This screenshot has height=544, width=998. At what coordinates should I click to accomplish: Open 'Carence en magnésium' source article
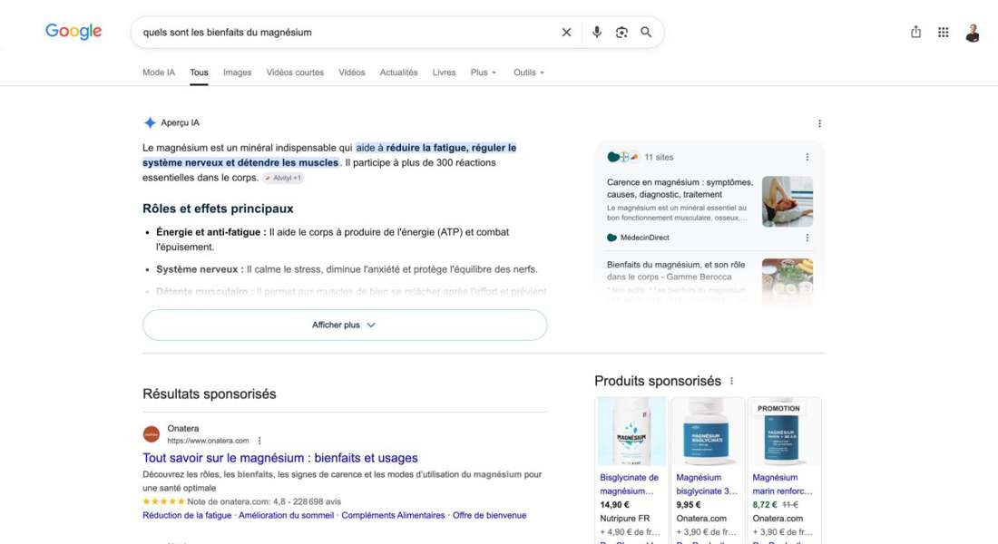[x=680, y=189]
